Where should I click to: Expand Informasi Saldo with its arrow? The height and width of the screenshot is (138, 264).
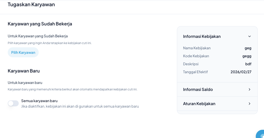click(249, 89)
